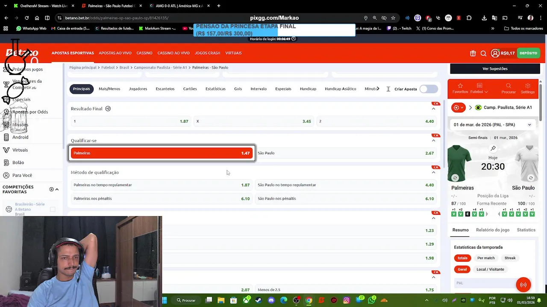Open Xbox app from the taskbar

[246, 301]
